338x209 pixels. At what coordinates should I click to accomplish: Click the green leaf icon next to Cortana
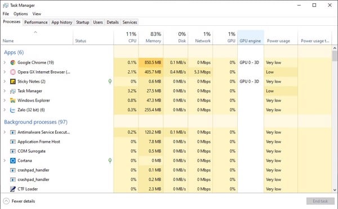click(110, 161)
